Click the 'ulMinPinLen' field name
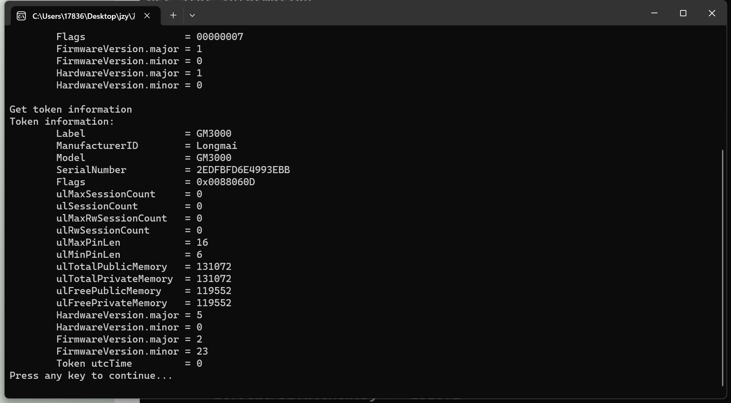 tap(88, 254)
